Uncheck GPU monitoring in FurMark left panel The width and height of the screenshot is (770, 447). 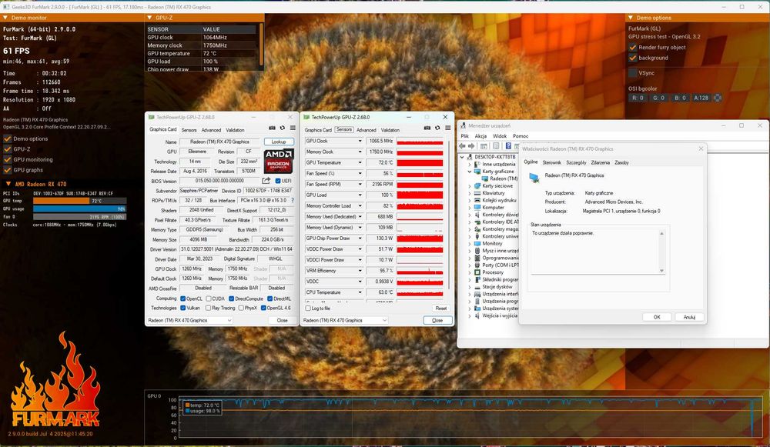[x=8, y=159]
